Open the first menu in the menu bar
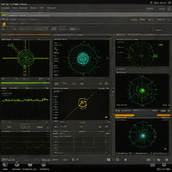Image resolution: width=172 pixels, height=172 pixels. [5, 8]
